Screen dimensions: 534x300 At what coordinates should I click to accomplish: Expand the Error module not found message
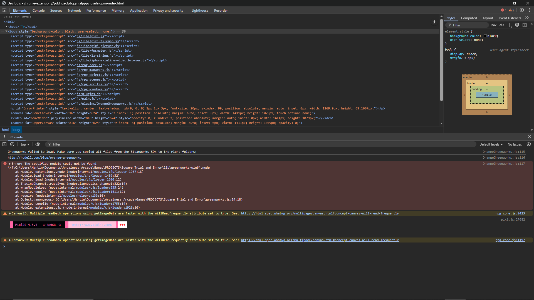(10, 164)
